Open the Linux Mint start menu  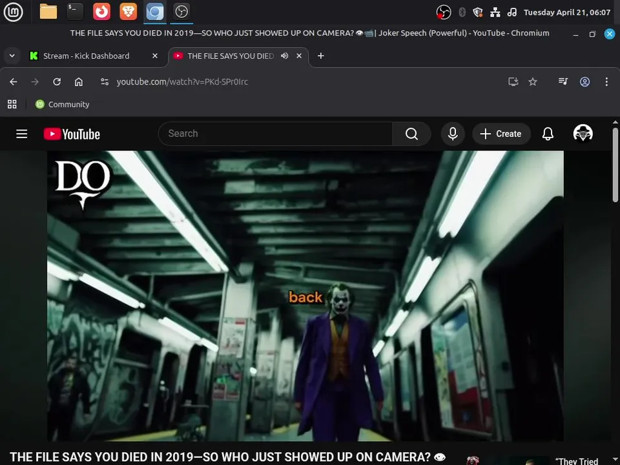pyautogui.click(x=13, y=12)
